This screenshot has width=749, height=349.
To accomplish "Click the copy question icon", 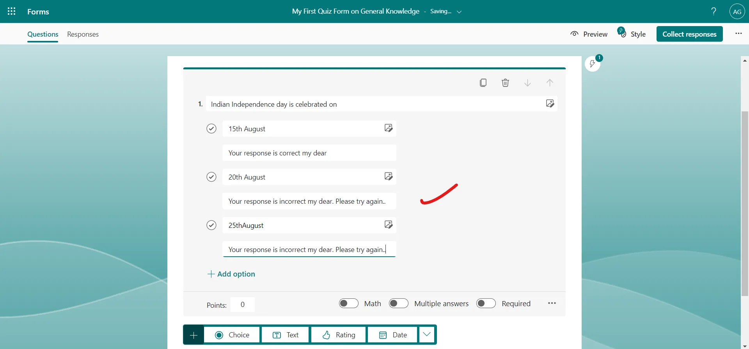I will 483,83.
